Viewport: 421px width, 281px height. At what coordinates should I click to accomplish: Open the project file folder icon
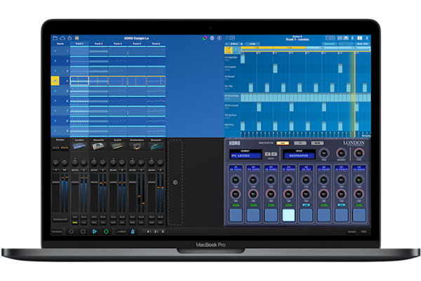(x=55, y=38)
